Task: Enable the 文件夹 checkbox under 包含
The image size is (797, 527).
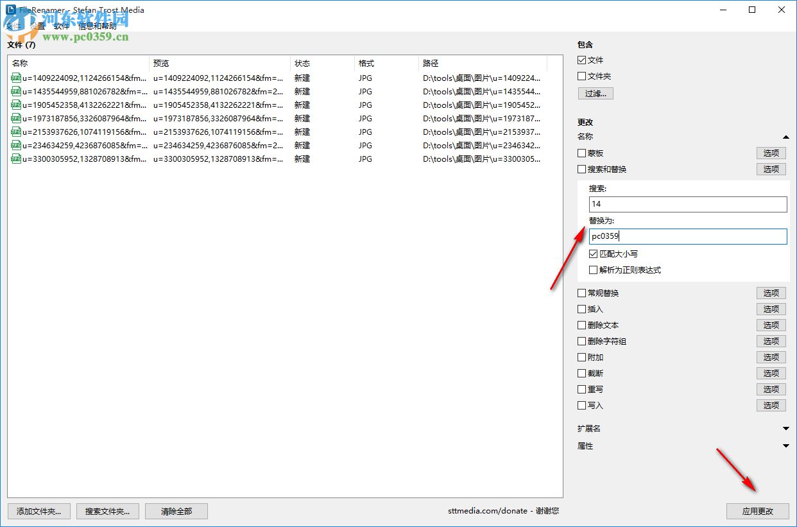Action: [x=581, y=76]
